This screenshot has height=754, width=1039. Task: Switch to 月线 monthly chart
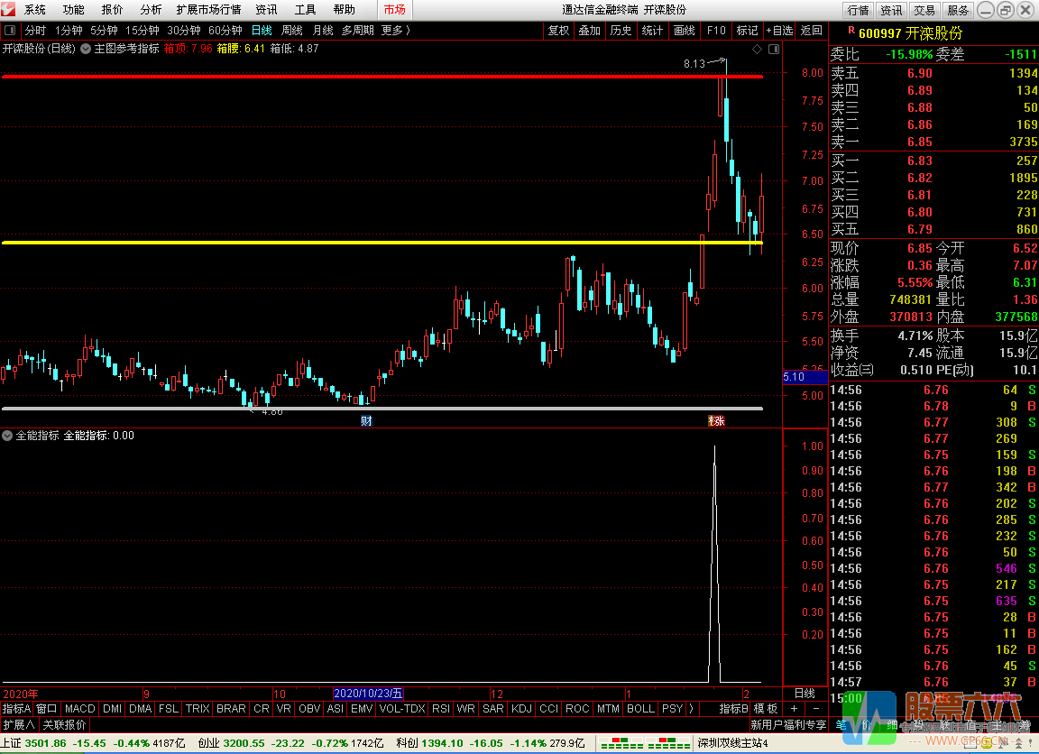tap(323, 31)
